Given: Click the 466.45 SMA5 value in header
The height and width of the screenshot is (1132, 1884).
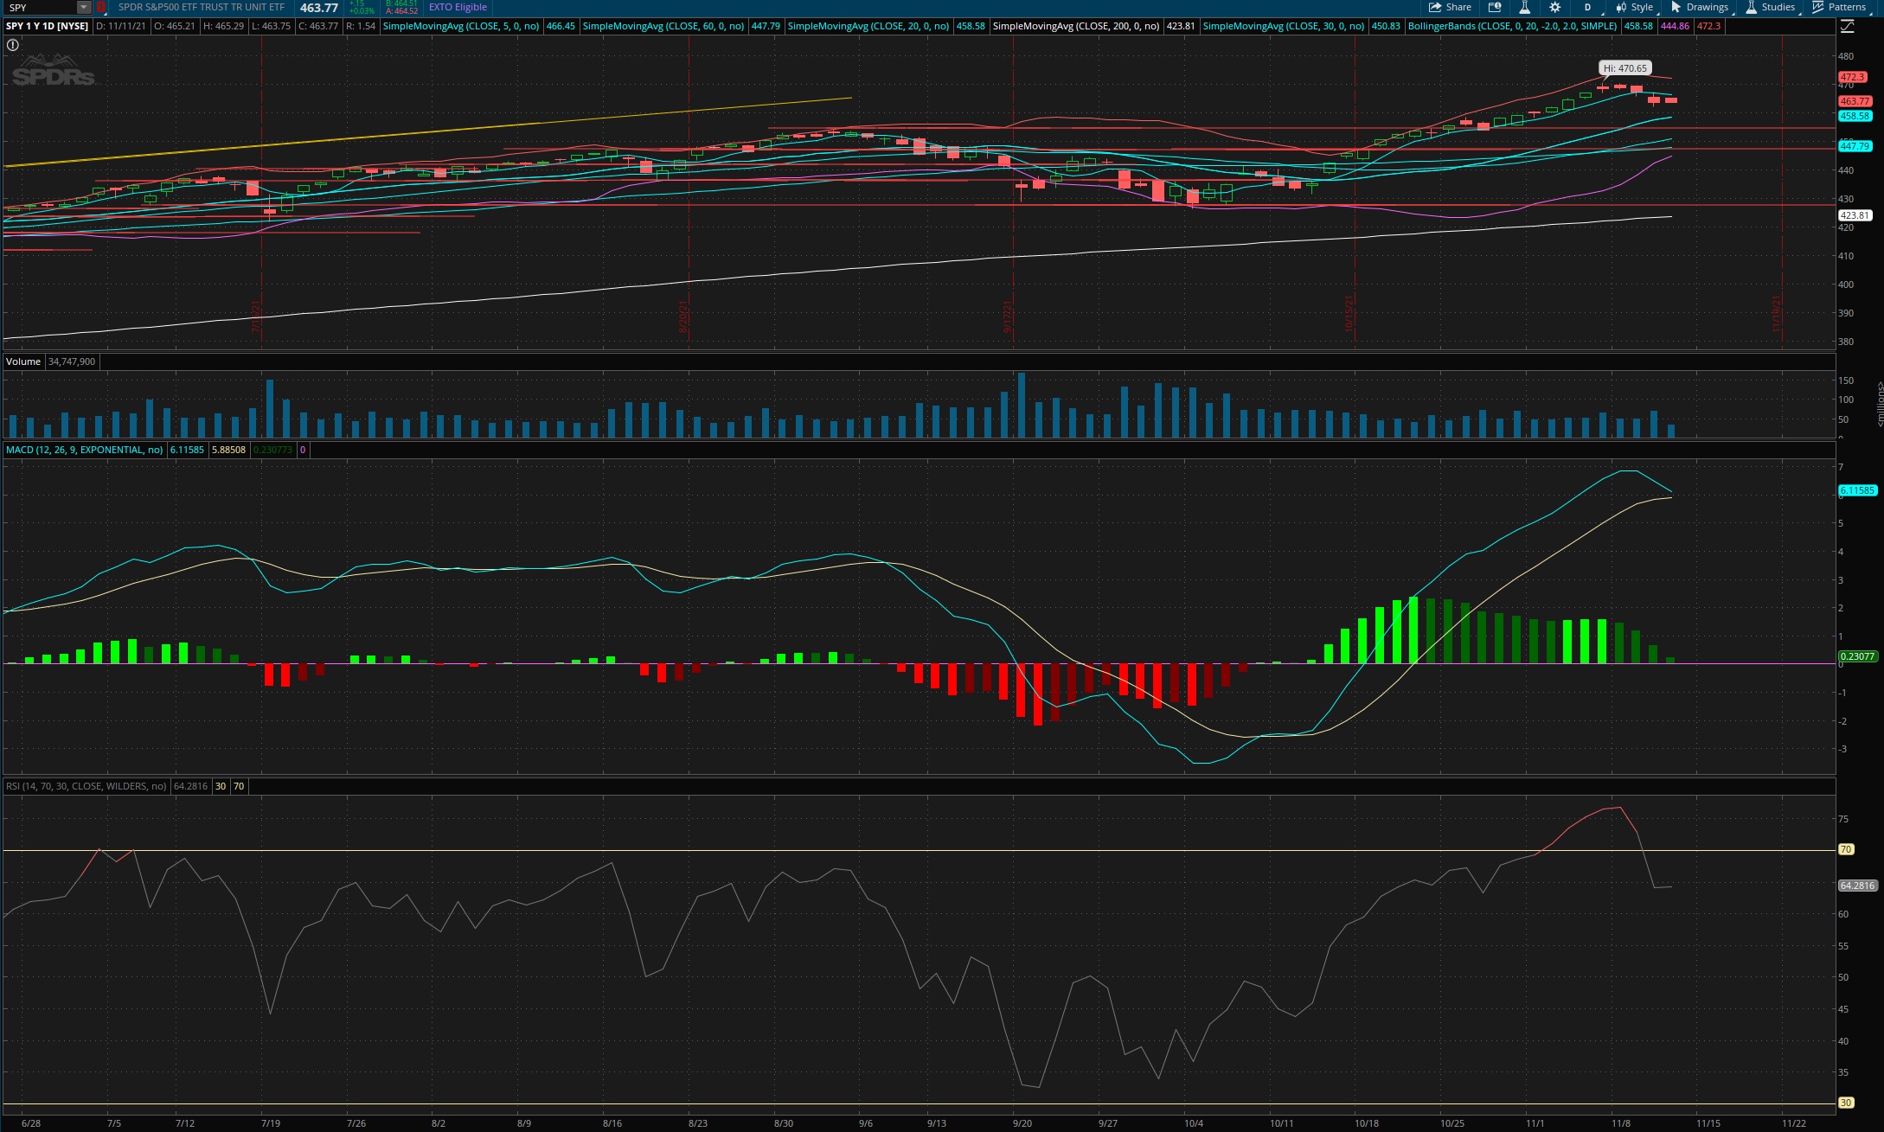Looking at the screenshot, I should [561, 26].
